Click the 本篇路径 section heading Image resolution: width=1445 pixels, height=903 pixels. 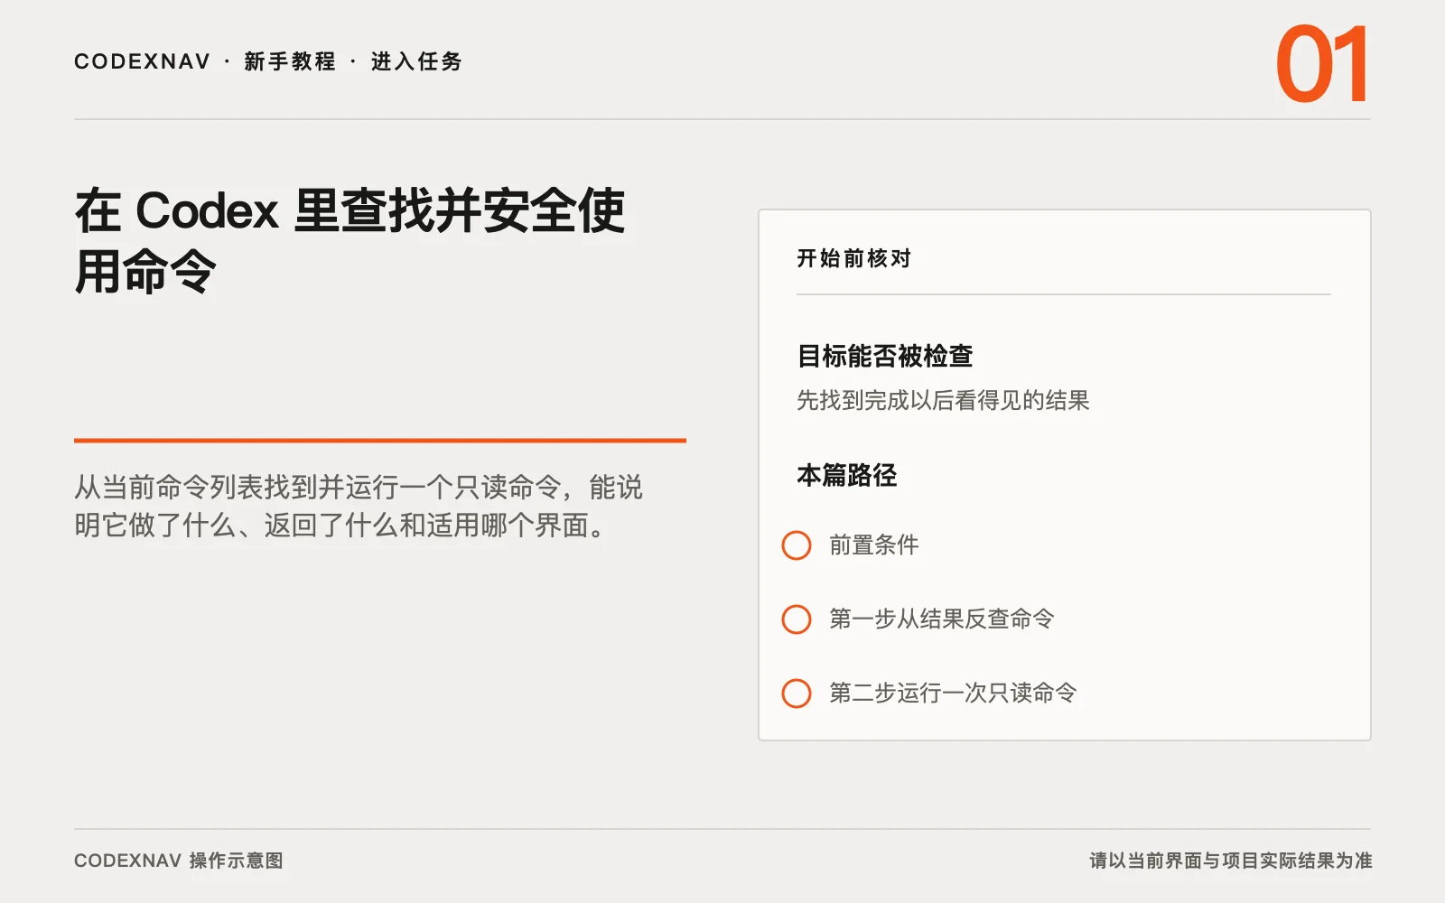coord(847,475)
